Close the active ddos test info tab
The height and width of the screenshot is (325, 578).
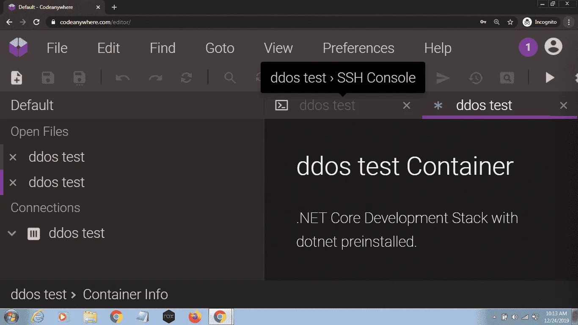click(x=564, y=105)
